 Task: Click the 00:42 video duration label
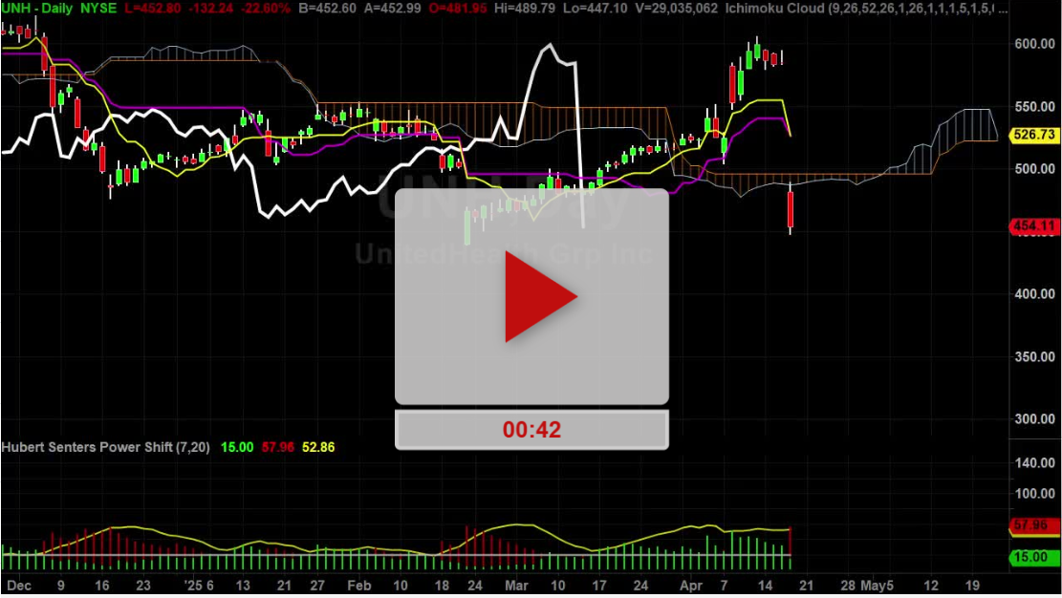point(531,429)
